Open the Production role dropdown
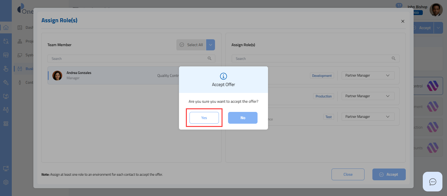Screen dimensions: 447x196 (x=368, y=96)
